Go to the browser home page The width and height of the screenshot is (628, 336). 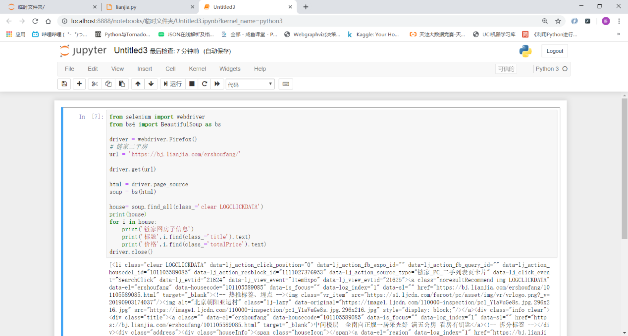point(48,21)
